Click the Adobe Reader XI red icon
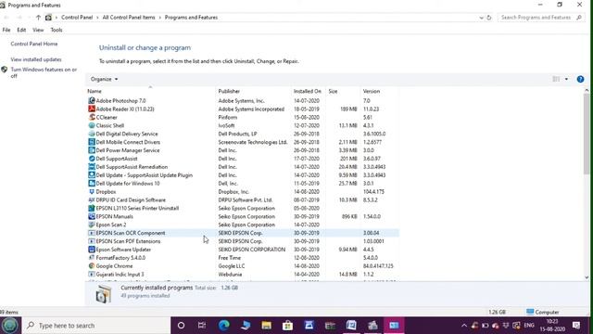Image resolution: width=593 pixels, height=334 pixels. 92,109
